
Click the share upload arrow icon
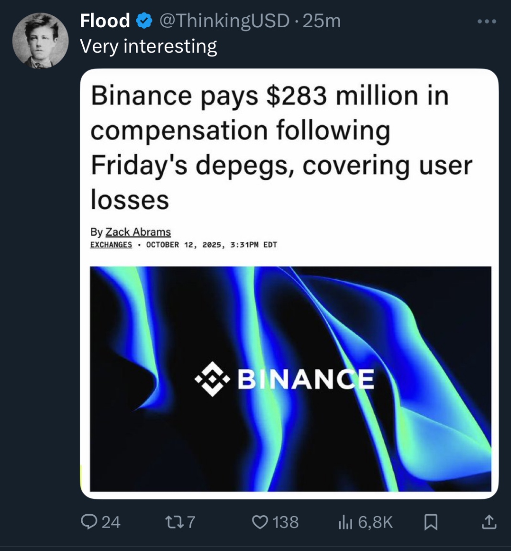click(x=489, y=522)
